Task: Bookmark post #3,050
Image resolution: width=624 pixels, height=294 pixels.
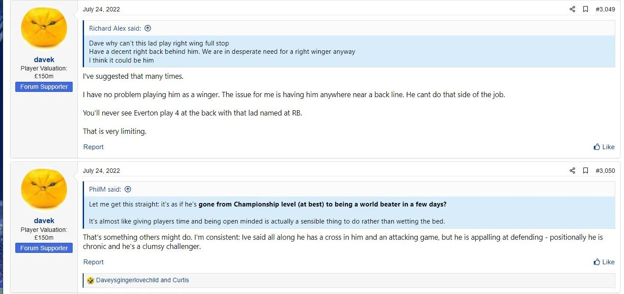Action: (585, 171)
